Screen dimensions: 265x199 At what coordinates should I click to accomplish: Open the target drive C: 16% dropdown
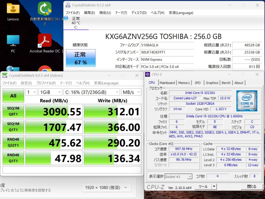coord(91,92)
